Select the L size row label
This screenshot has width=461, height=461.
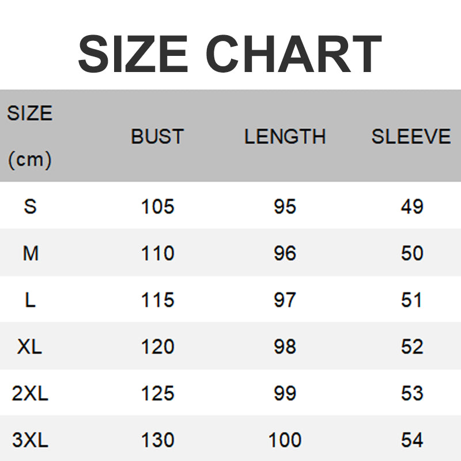click(x=30, y=300)
